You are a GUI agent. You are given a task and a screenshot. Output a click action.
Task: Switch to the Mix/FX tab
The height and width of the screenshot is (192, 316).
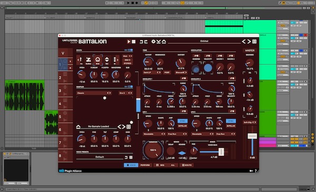coord(187,165)
